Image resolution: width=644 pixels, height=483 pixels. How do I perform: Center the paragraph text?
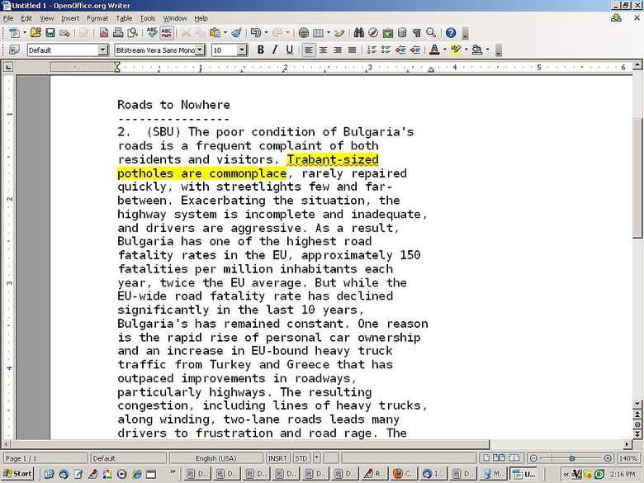click(x=323, y=50)
